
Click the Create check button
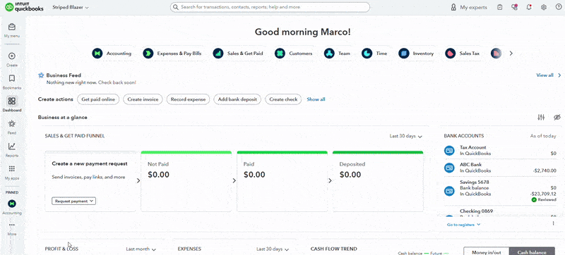pyautogui.click(x=283, y=99)
